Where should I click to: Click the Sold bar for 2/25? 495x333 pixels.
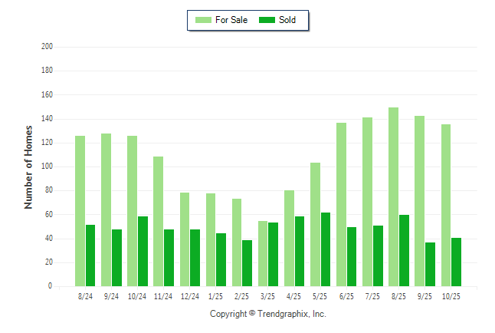tap(247, 263)
